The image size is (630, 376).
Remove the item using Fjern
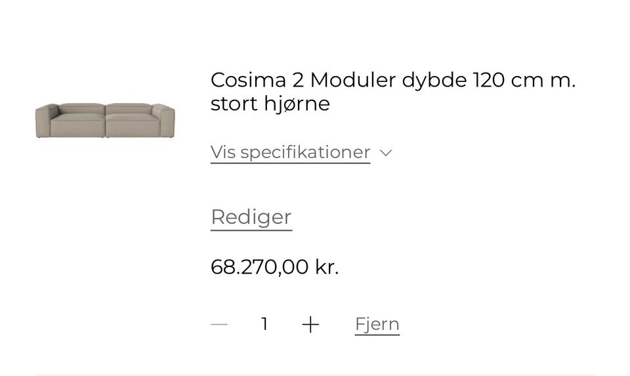click(x=377, y=324)
